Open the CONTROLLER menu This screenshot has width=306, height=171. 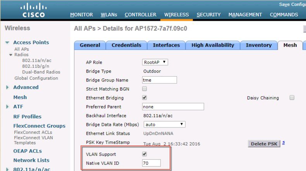pos(141,15)
